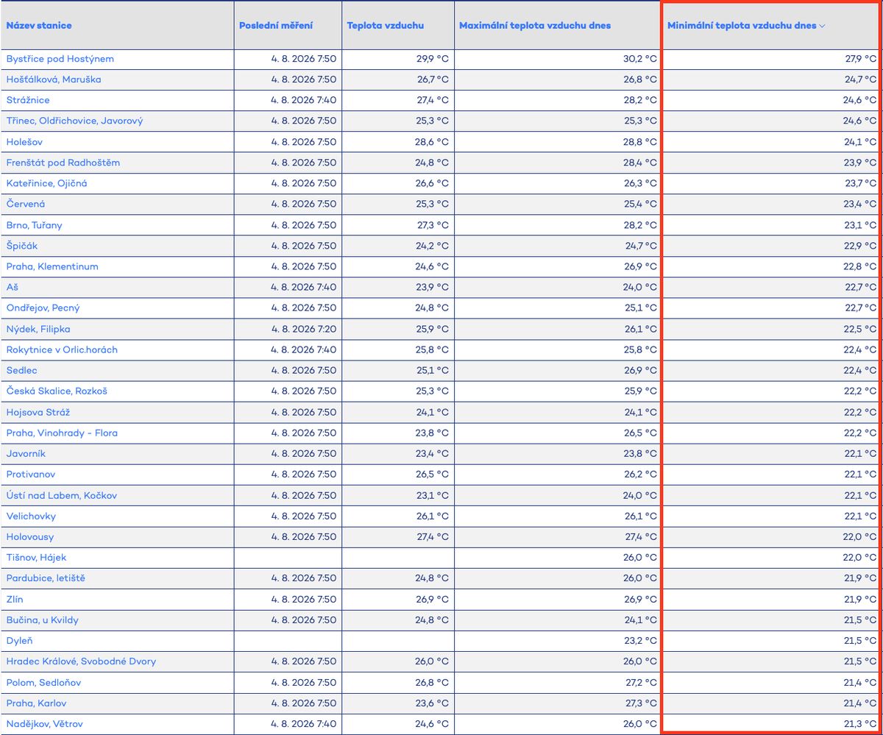Select 23,2 °C maximum for Dyleň
This screenshot has height=735, width=883.
(640, 641)
